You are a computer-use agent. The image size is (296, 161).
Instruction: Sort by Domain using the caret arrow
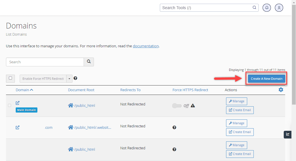31,90
